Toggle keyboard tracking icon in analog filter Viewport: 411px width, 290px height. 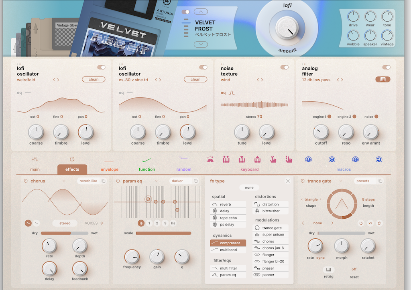click(x=383, y=79)
